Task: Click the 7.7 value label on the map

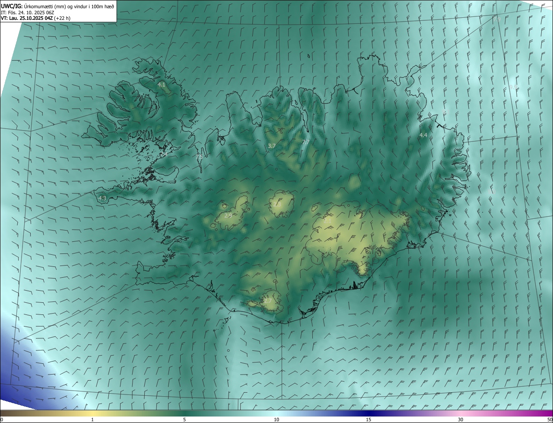Action: pos(305,142)
